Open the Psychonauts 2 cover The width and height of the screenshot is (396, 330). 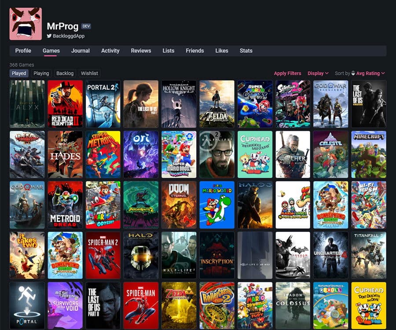(x=141, y=205)
